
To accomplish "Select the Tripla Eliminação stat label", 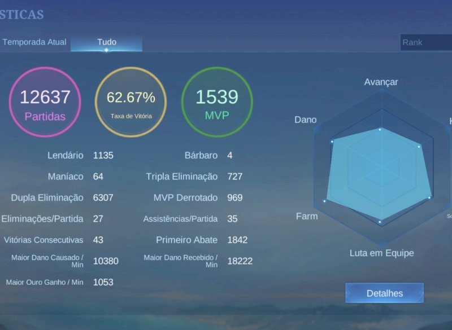I will (x=182, y=177).
